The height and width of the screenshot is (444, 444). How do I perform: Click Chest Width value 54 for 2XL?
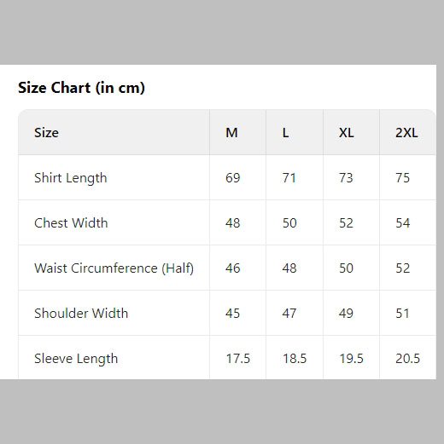(403, 223)
